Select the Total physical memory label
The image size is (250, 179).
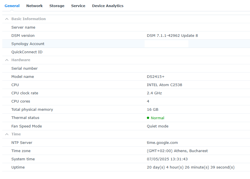[x=32, y=110]
